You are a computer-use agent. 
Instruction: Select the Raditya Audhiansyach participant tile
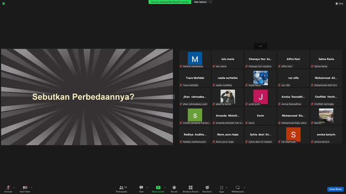(195, 135)
